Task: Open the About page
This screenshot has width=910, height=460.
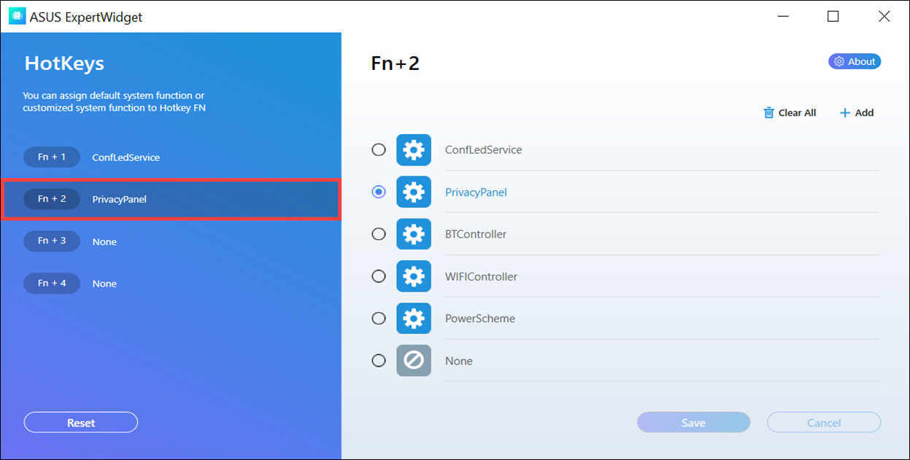Action: (855, 62)
